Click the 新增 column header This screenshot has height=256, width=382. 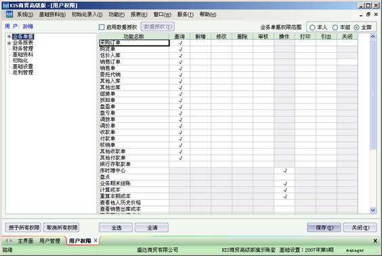pyautogui.click(x=200, y=36)
